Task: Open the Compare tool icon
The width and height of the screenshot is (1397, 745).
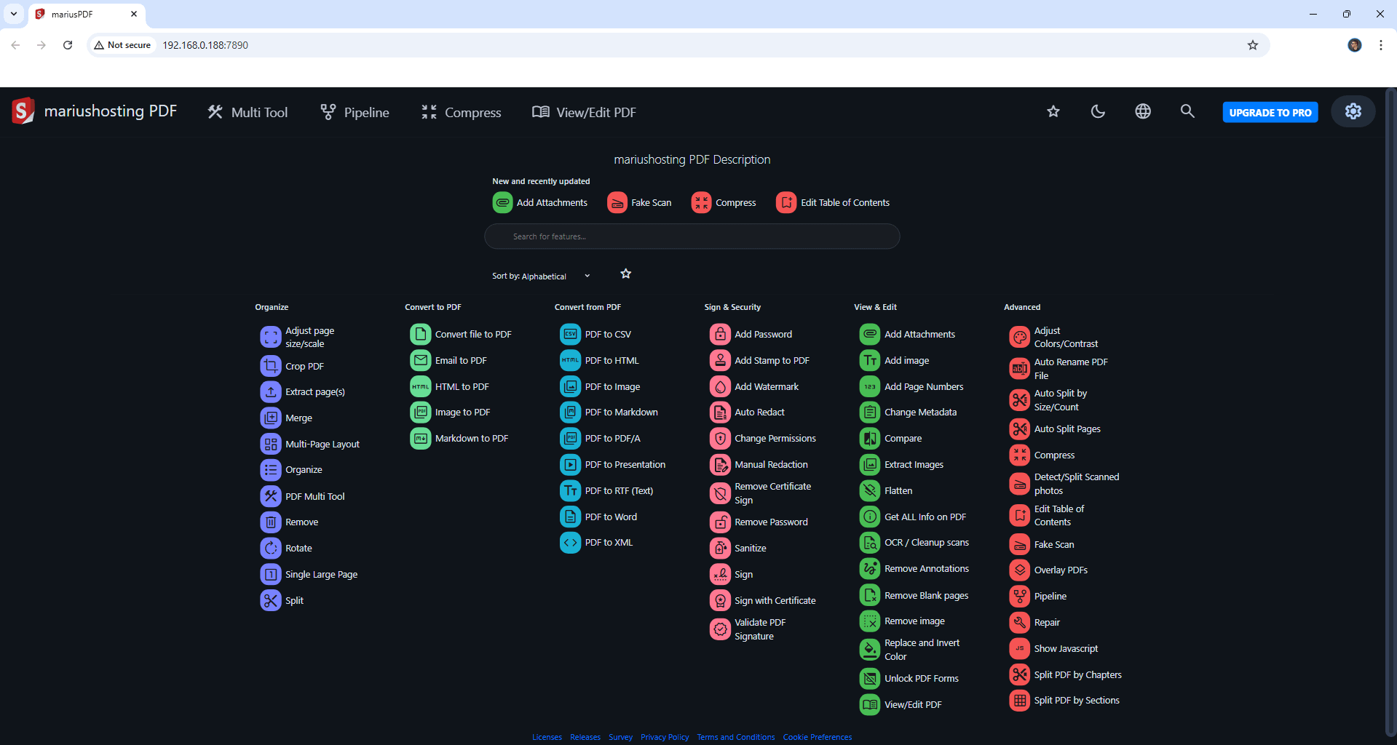Action: point(870,438)
